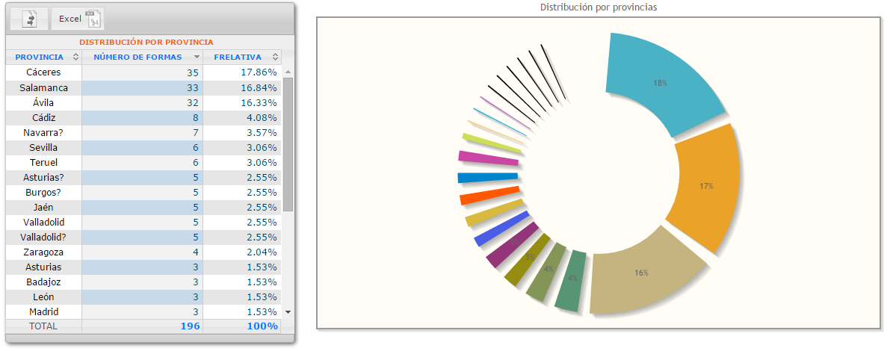Click the magenta pink chart slice
This screenshot has width=893, height=351.
coord(487,158)
